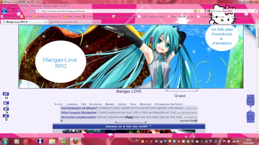Image resolution: width=259 pixels, height=145 pixels.
Task: Open the file explorer folder taskbar icon
Action: pos(52,141)
